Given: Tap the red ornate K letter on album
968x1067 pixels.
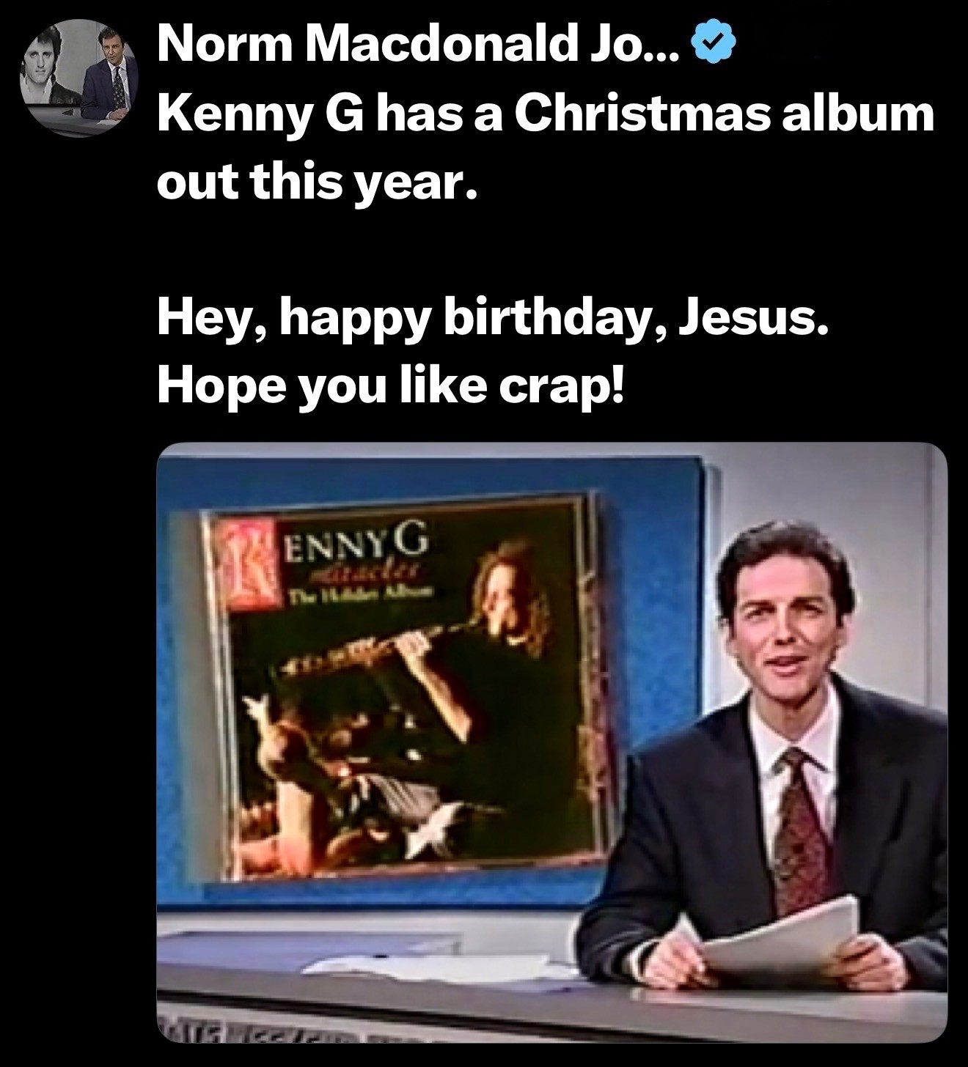Looking at the screenshot, I should [x=248, y=567].
